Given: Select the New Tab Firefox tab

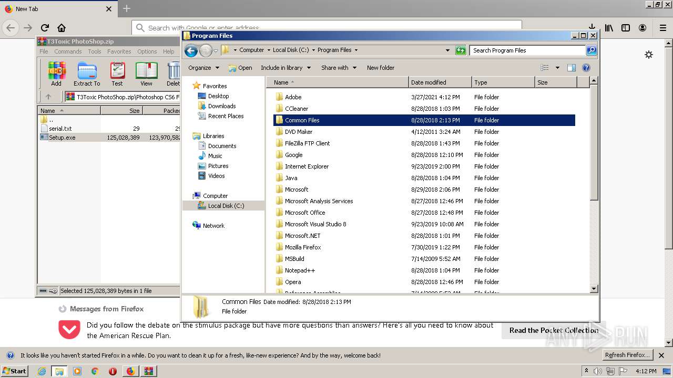Looking at the screenshot, I should click(58, 8).
